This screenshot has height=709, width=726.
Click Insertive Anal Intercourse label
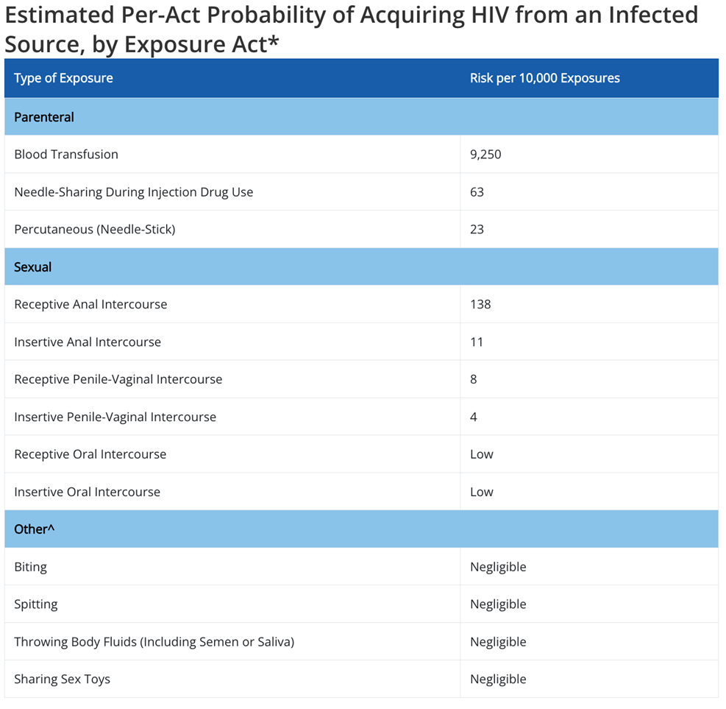pyautogui.click(x=88, y=342)
